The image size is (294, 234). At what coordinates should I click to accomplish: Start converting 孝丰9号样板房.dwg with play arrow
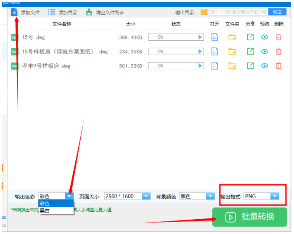200,66
